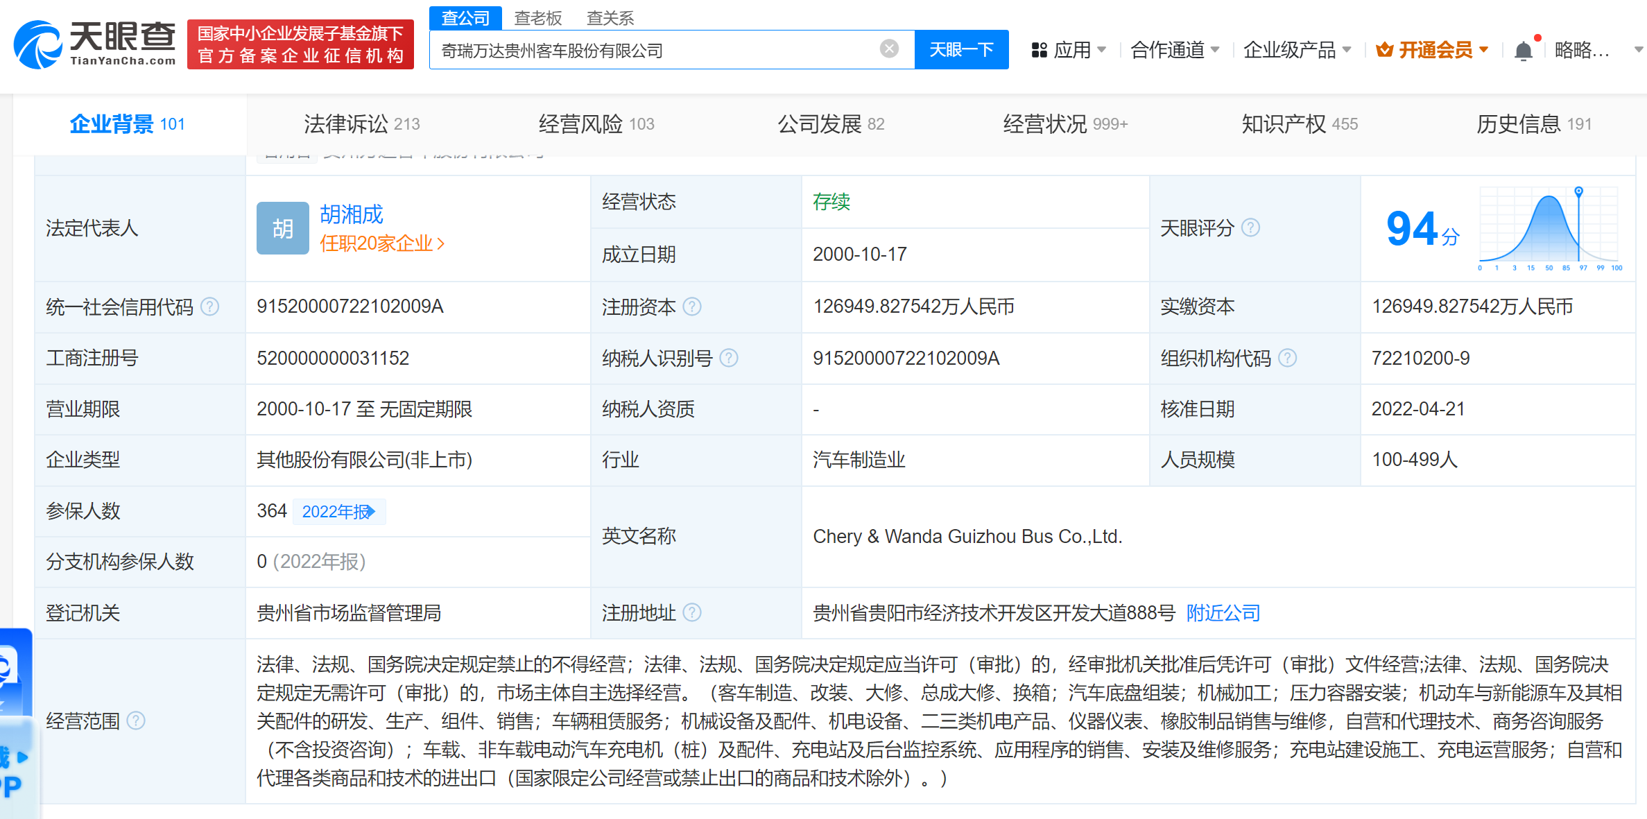This screenshot has width=1647, height=819.
Task: Open the 法律诉讼 tab
Action: pos(361,124)
